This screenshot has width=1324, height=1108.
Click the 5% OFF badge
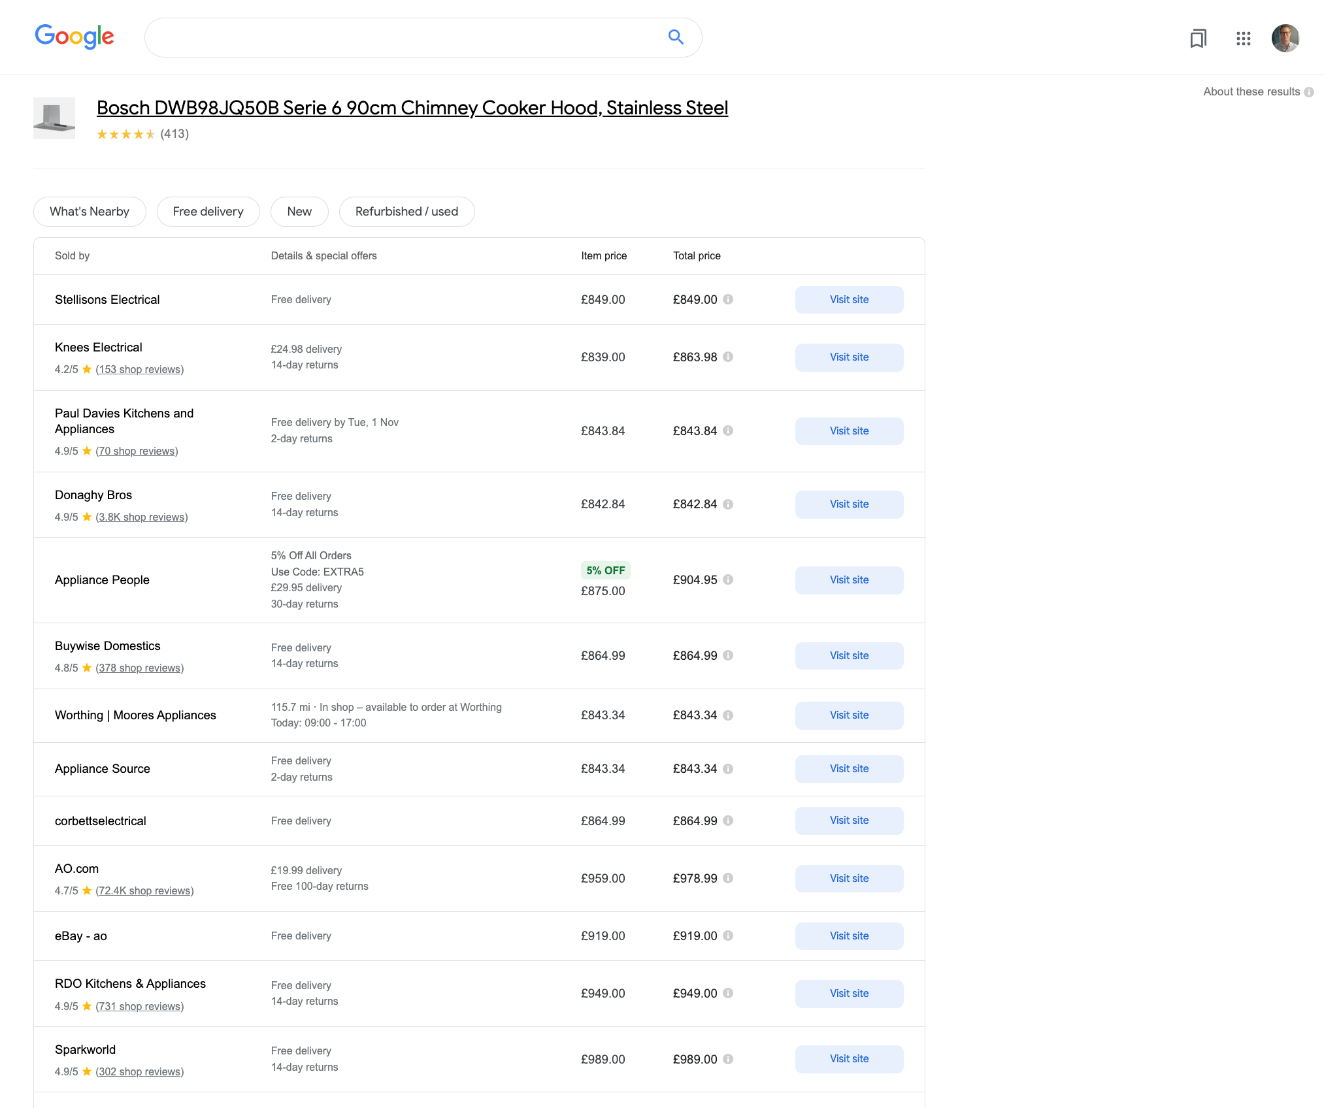[x=605, y=570]
